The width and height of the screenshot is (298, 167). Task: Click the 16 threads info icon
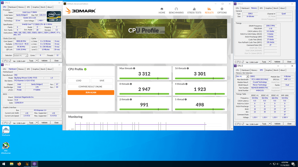click(x=188, y=69)
